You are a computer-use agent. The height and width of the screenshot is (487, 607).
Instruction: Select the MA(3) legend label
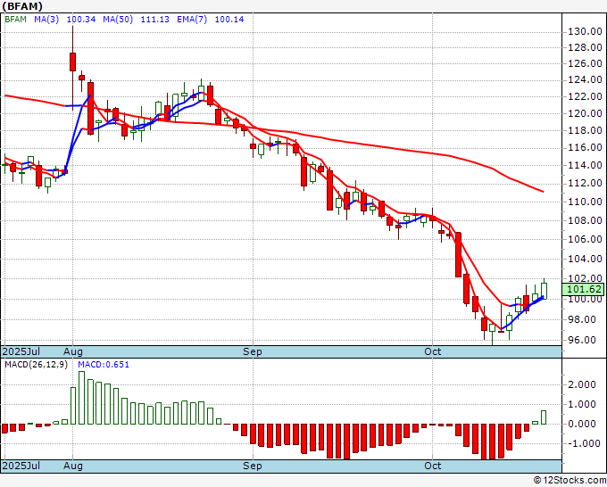tap(46, 20)
